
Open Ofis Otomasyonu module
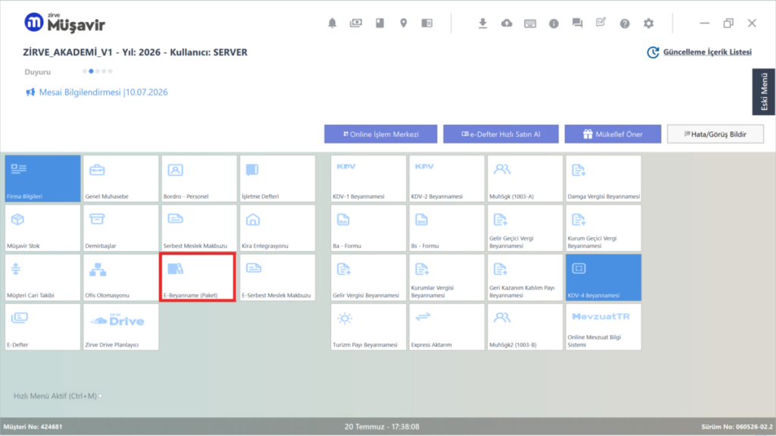tap(120, 278)
